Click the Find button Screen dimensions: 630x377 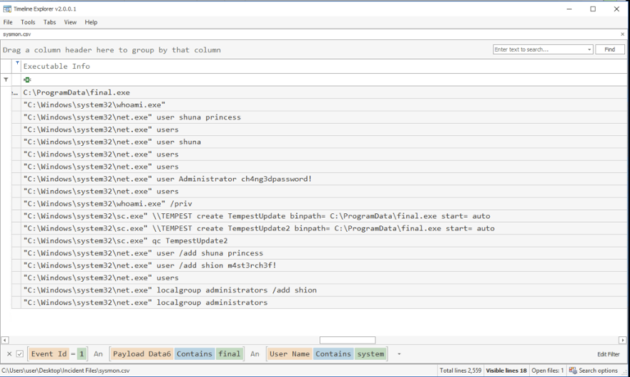(609, 50)
